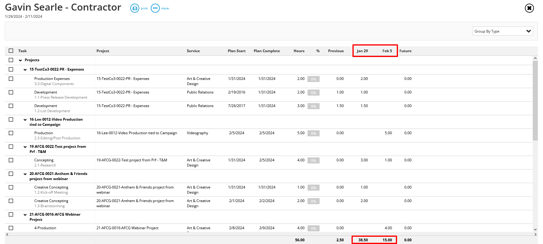Check the 19-AFCG-0022-Test project group checkbox
Screen dimensions: 543x244
tap(11, 147)
